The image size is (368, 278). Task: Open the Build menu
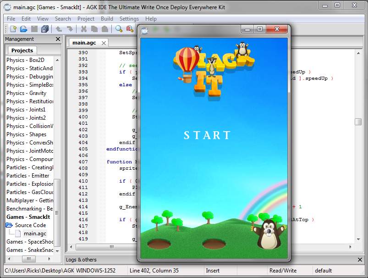[x=107, y=19]
